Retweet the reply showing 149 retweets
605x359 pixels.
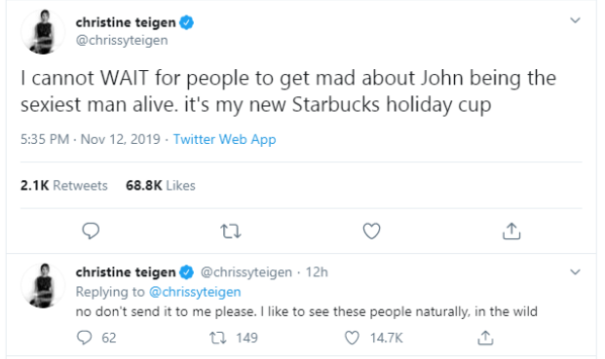(x=217, y=339)
